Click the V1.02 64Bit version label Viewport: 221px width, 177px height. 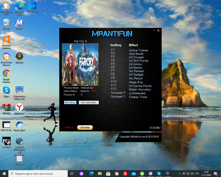point(155,127)
